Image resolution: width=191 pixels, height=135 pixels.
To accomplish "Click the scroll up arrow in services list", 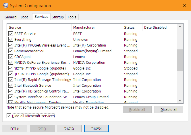I will tap(180, 27).
